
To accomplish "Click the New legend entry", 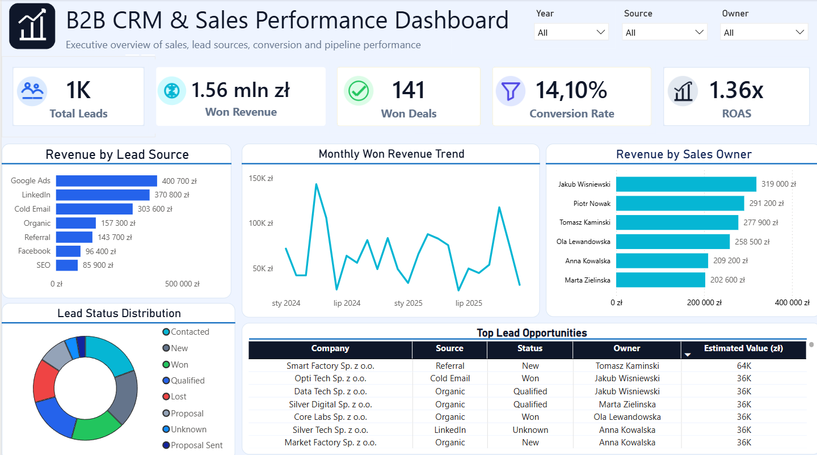I will tap(175, 348).
